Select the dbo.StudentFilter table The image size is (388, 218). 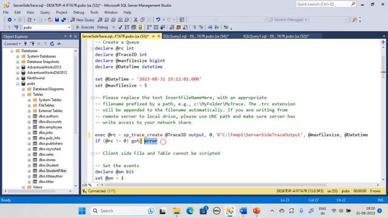pyautogui.click(x=53, y=171)
